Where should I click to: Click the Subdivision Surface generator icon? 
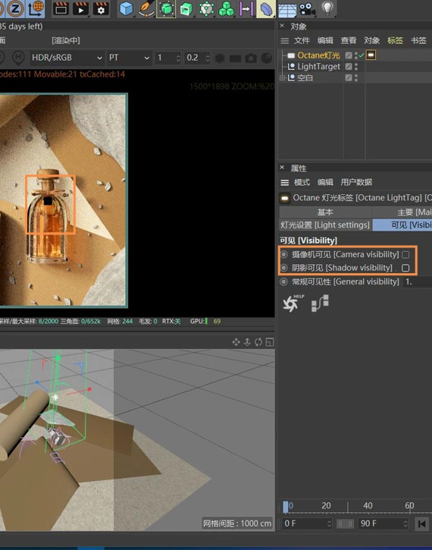(167, 9)
